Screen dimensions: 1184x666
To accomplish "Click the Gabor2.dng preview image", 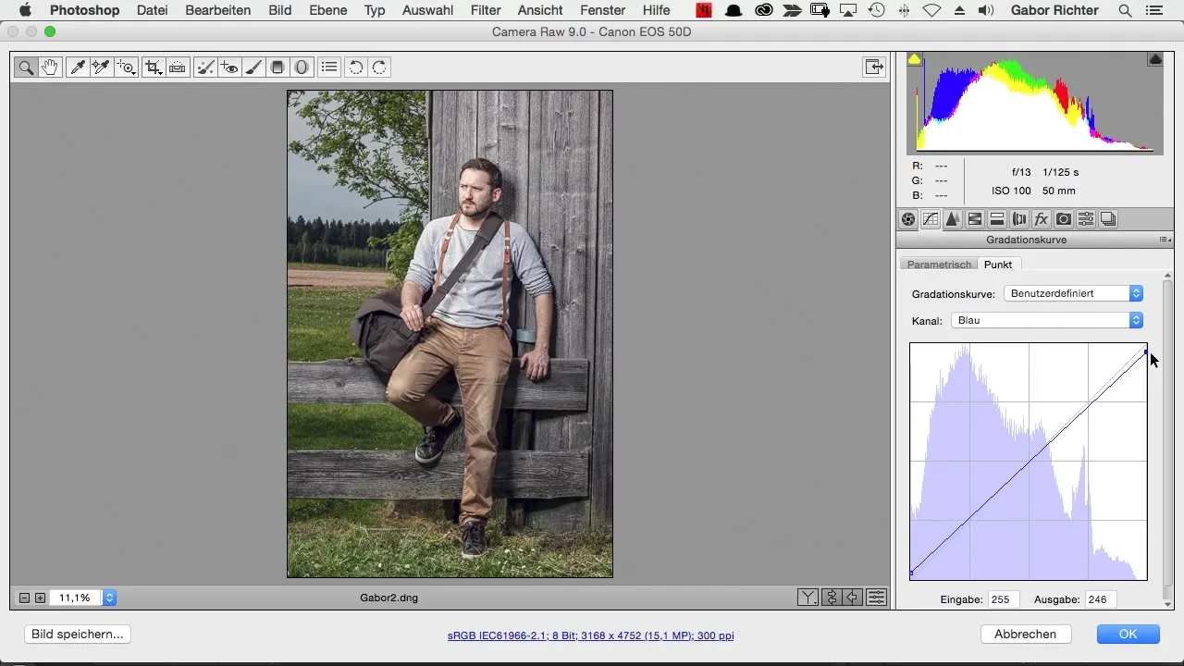I will 450,334.
